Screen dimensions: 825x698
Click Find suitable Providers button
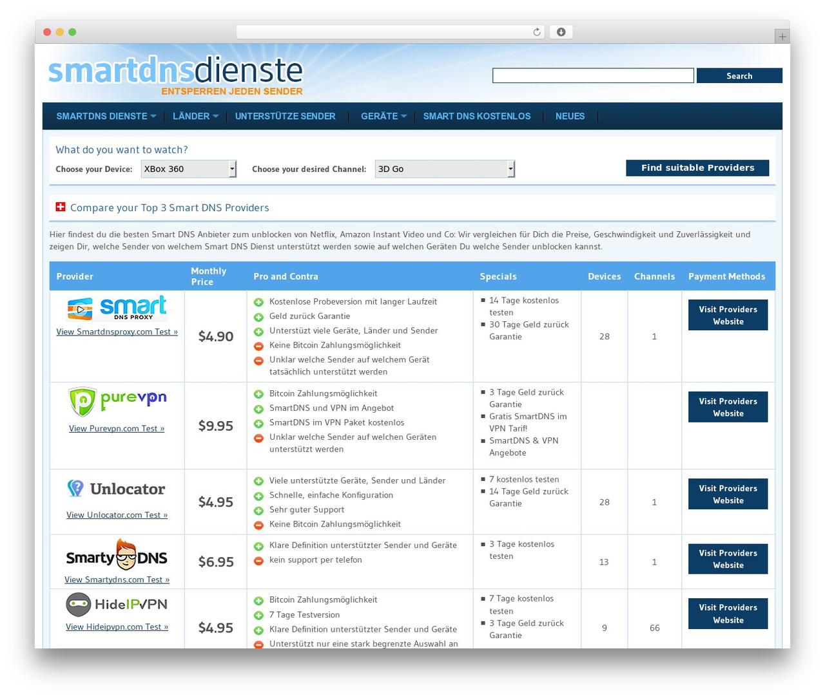[x=697, y=168]
